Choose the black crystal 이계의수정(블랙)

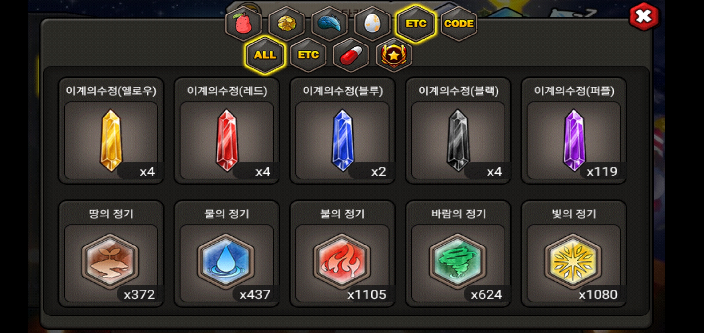[x=458, y=131]
